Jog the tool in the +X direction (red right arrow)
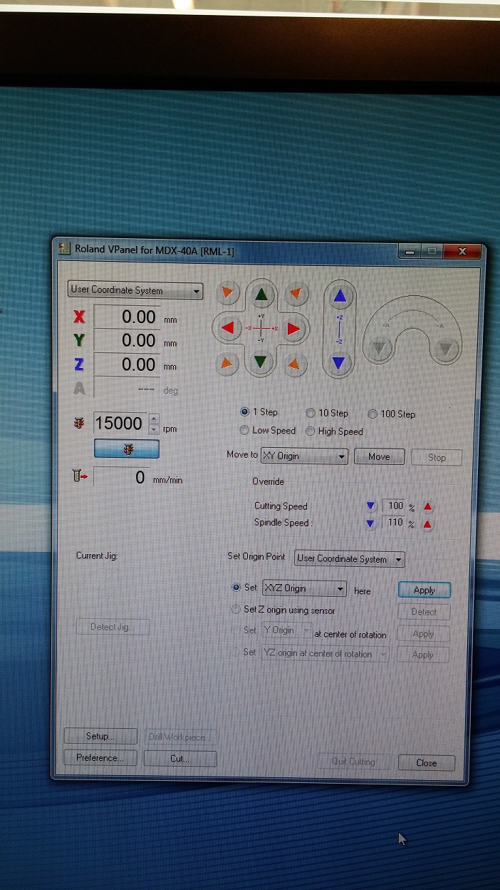The image size is (500, 890). (294, 329)
